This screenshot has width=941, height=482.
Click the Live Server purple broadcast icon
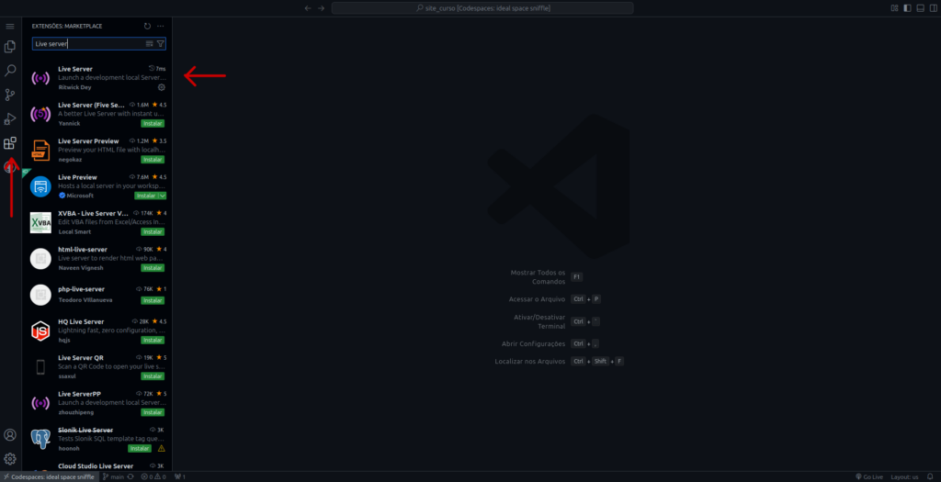pyautogui.click(x=40, y=78)
